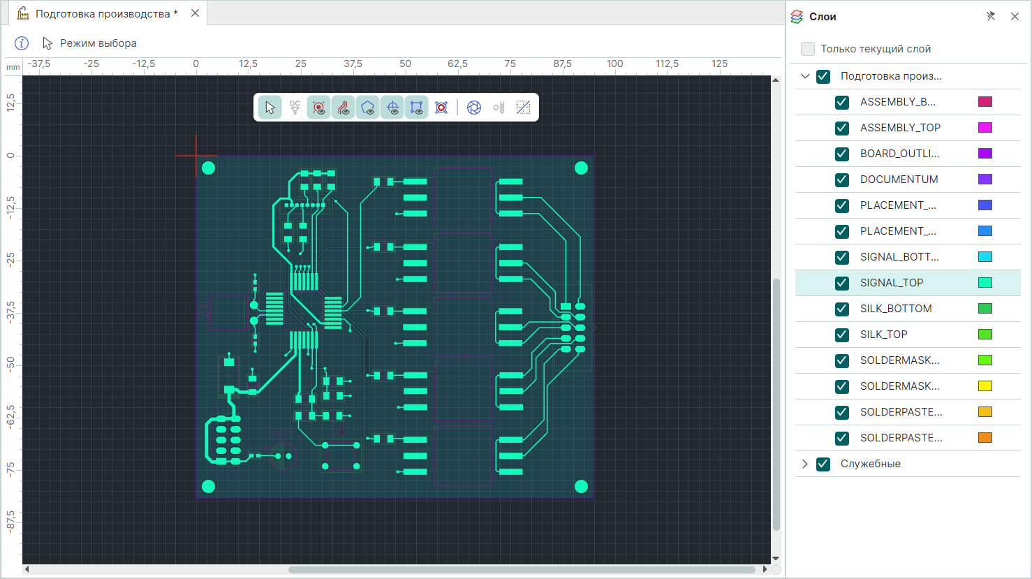Toggle polygon visibility icon in toolbar
The width and height of the screenshot is (1032, 579).
point(368,108)
